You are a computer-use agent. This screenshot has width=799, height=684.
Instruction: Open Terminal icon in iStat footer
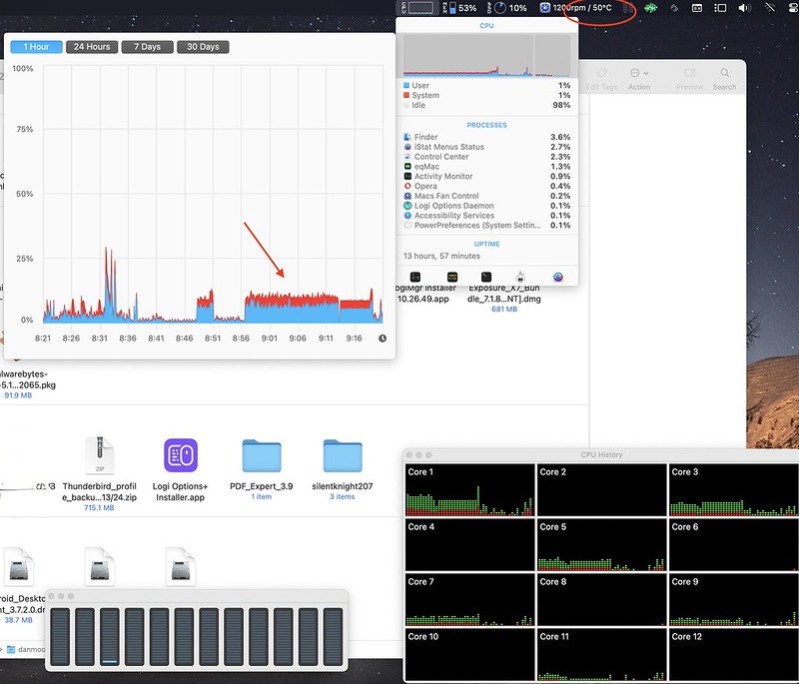[486, 277]
